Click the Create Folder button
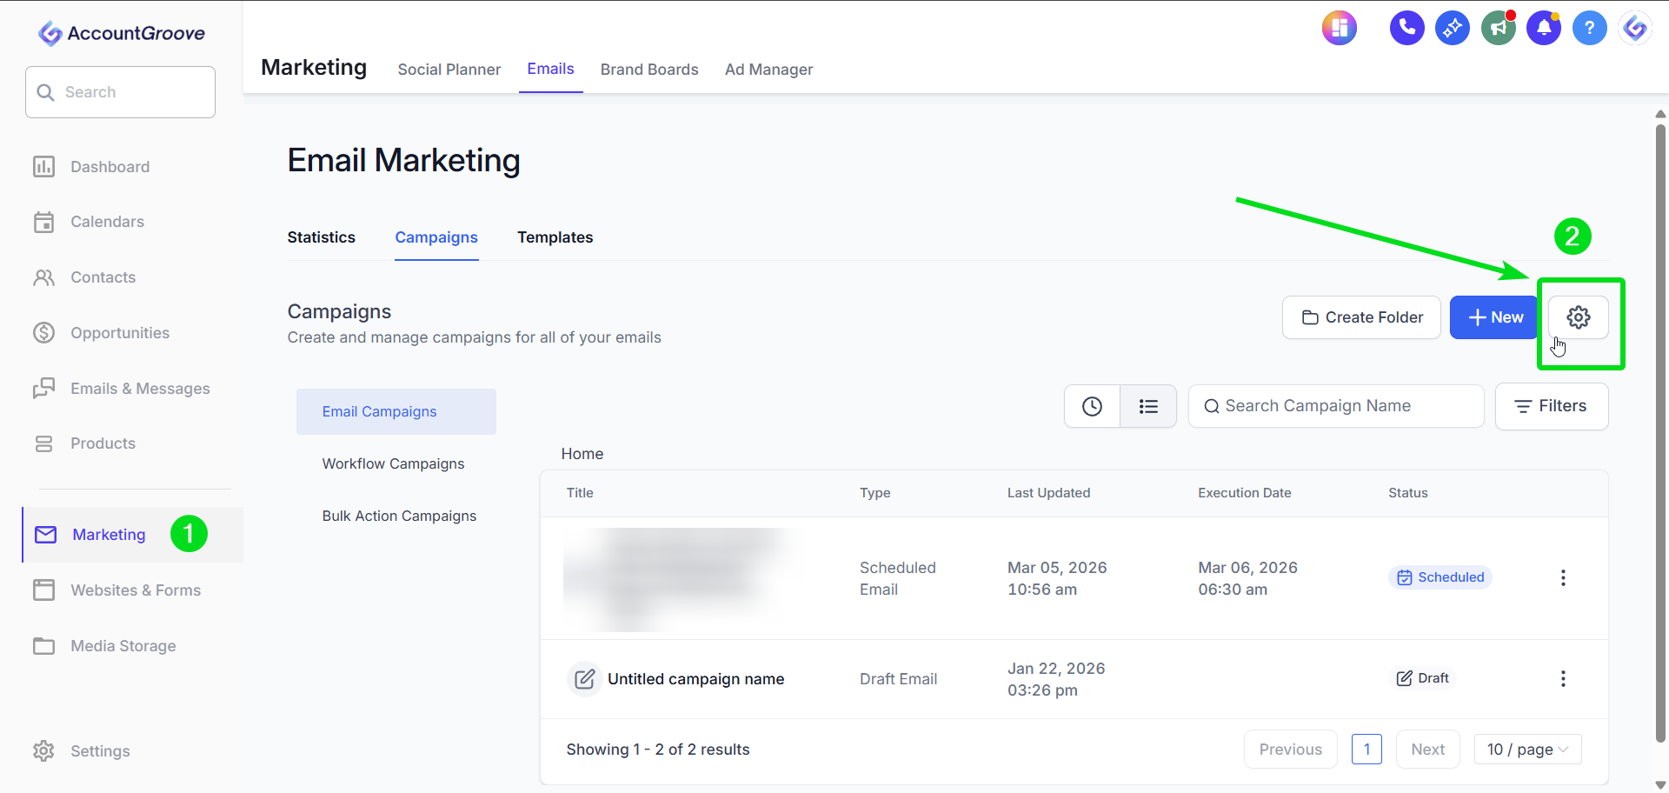The width and height of the screenshot is (1669, 793). click(1362, 317)
